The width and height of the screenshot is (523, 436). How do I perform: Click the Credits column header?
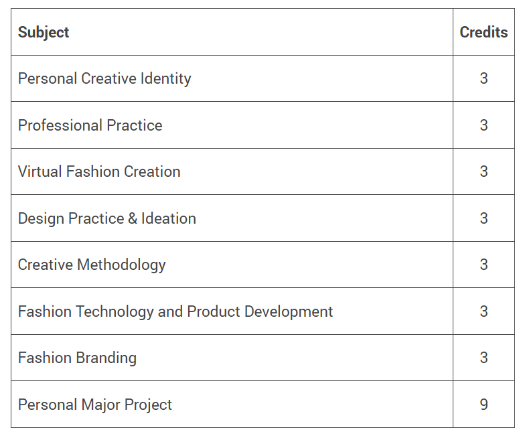pos(483,32)
